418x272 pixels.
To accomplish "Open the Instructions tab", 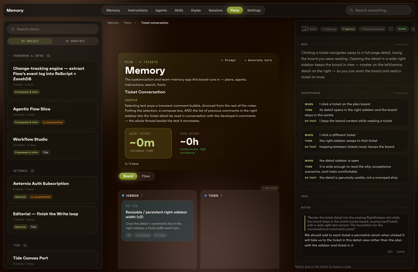I will pyautogui.click(x=138, y=10).
